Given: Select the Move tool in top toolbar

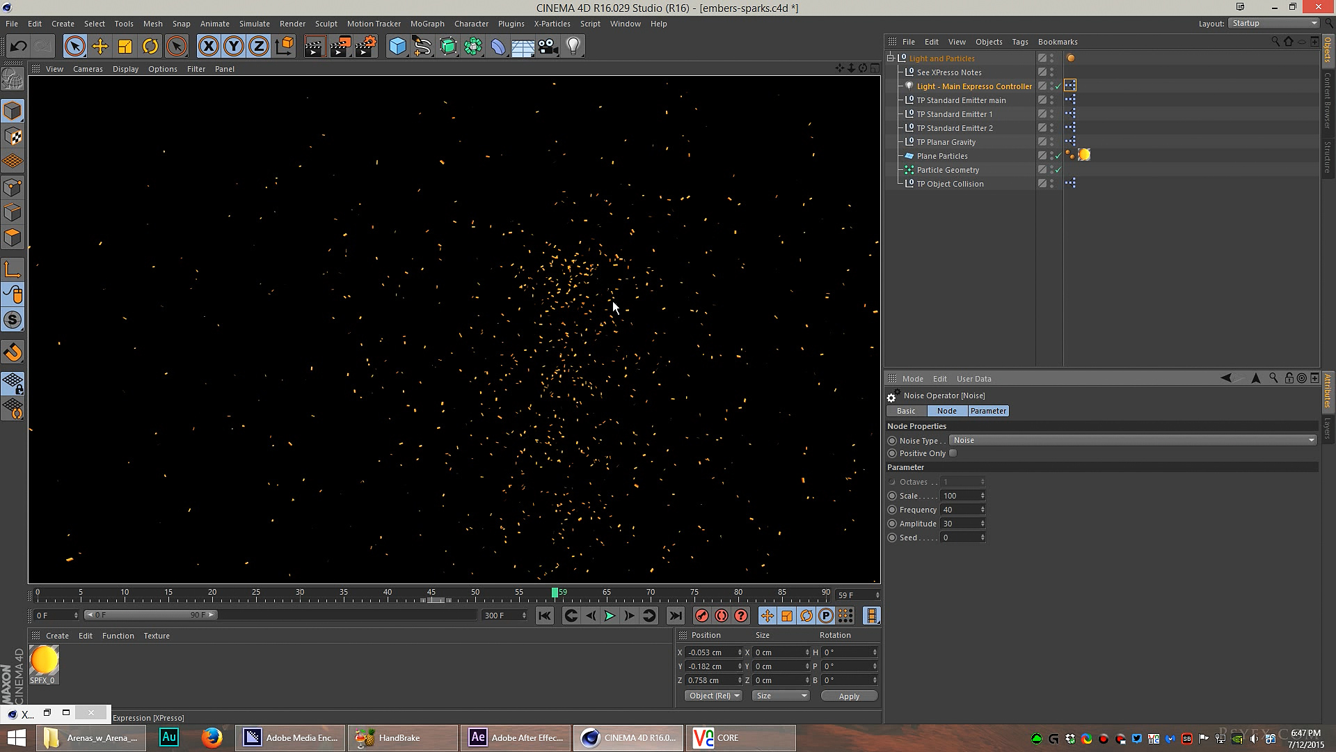Looking at the screenshot, I should click(x=100, y=47).
